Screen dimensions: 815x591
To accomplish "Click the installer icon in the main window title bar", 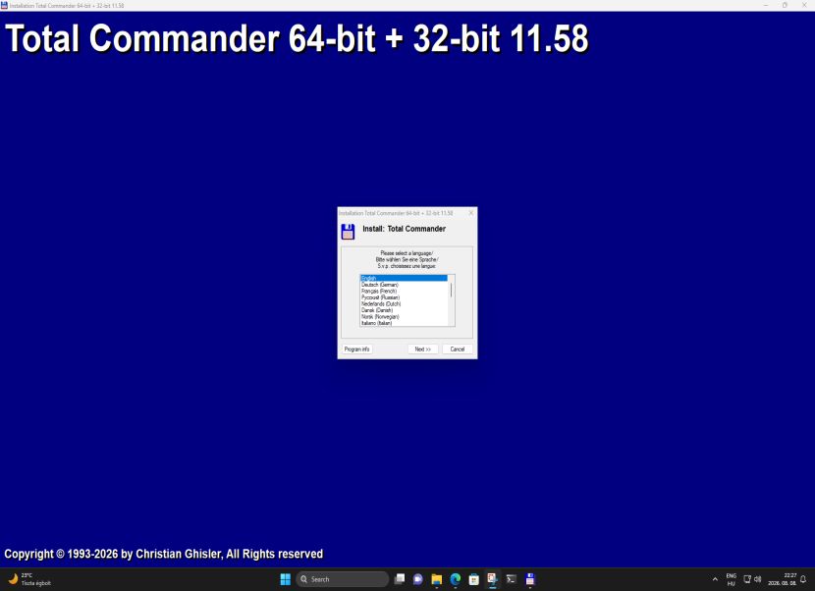I will tap(4, 5).
